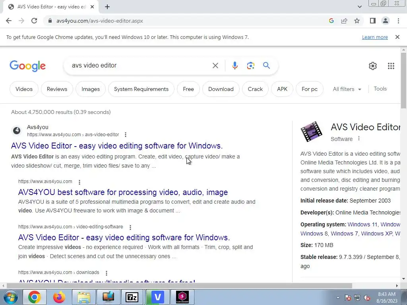Search by image with Google Lens
The image size is (407, 305).
[250, 66]
